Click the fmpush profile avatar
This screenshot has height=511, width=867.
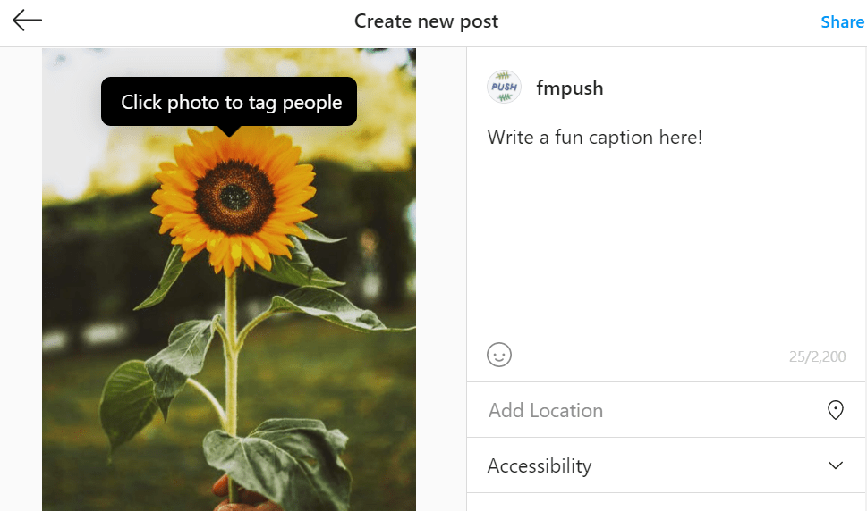504,88
